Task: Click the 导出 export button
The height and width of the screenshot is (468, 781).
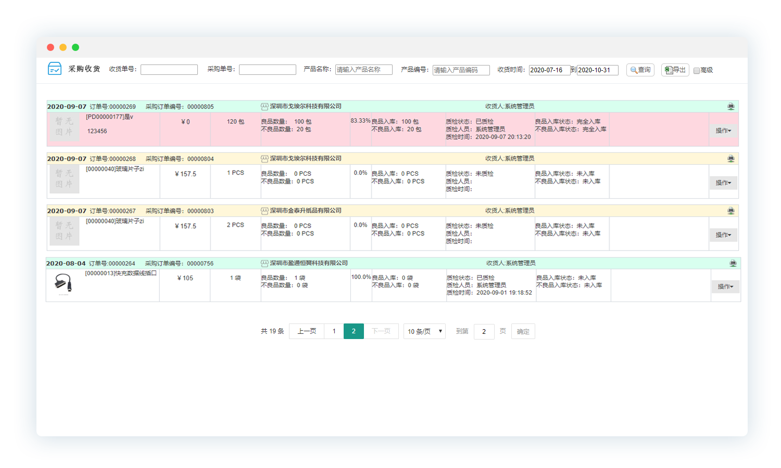Action: click(675, 70)
